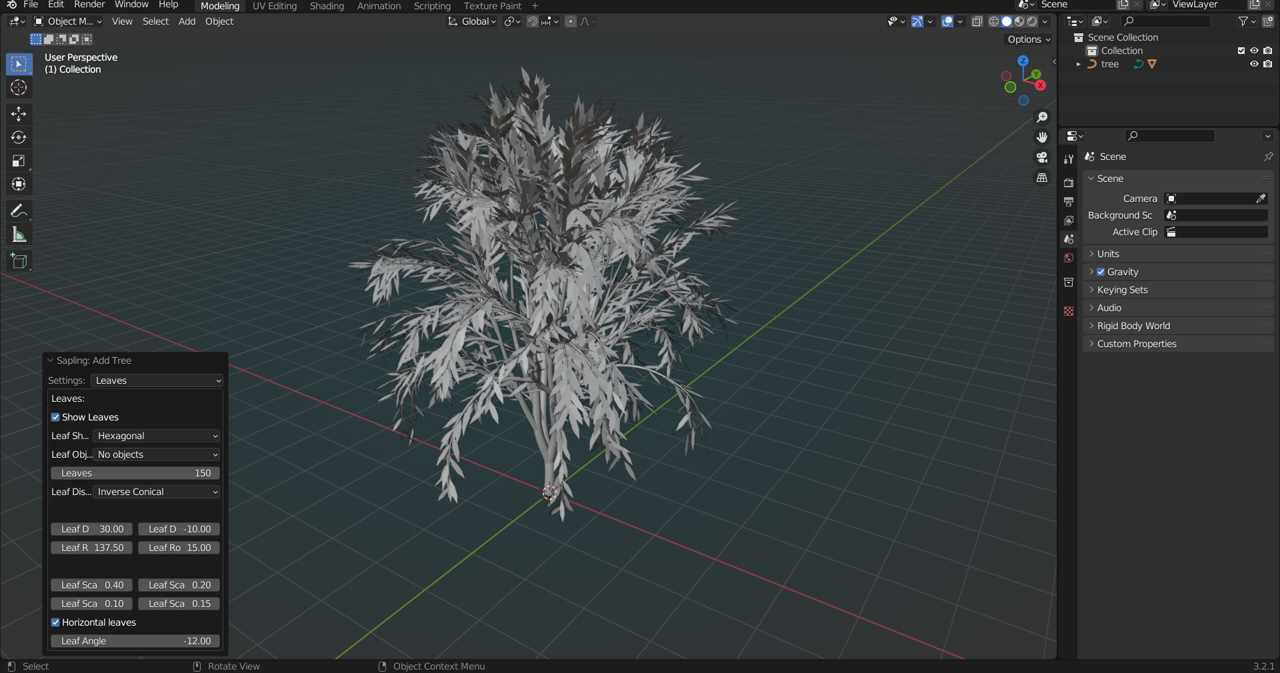The image size is (1280, 673).
Task: Open the Output properties tab
Action: 1069,201
